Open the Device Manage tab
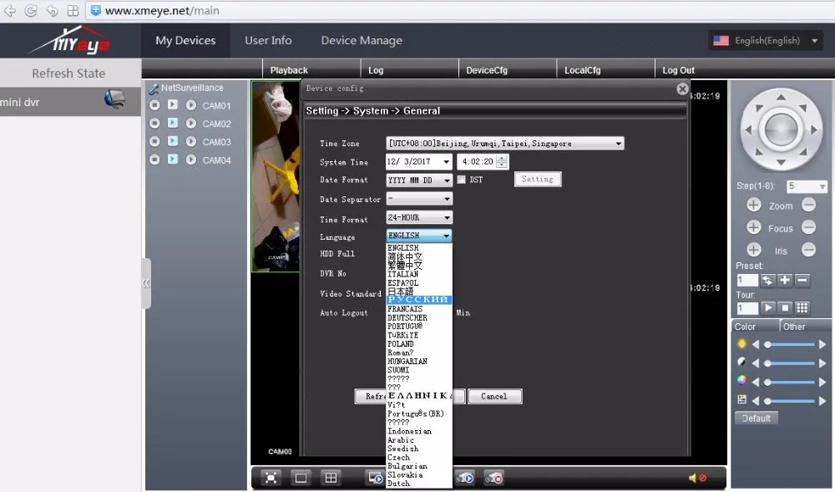This screenshot has width=835, height=492. 362,41
